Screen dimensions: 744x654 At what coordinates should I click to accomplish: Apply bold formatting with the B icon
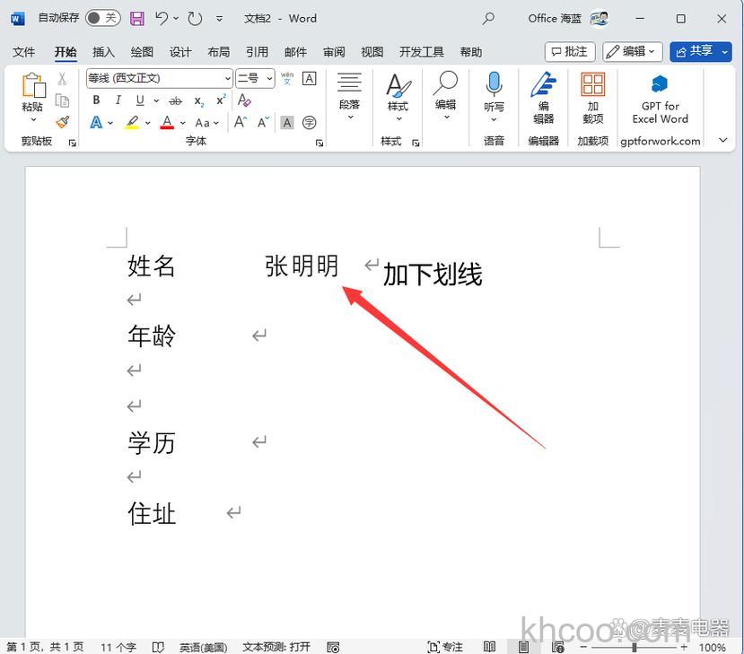click(96, 100)
